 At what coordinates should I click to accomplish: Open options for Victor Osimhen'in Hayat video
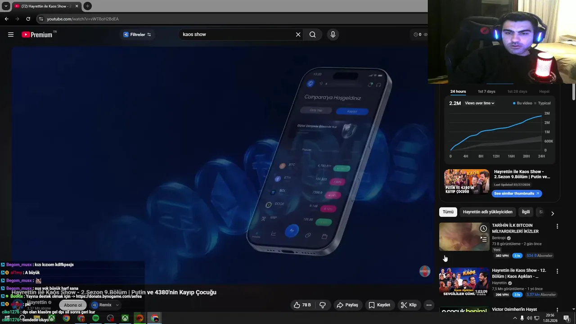pos(557,310)
